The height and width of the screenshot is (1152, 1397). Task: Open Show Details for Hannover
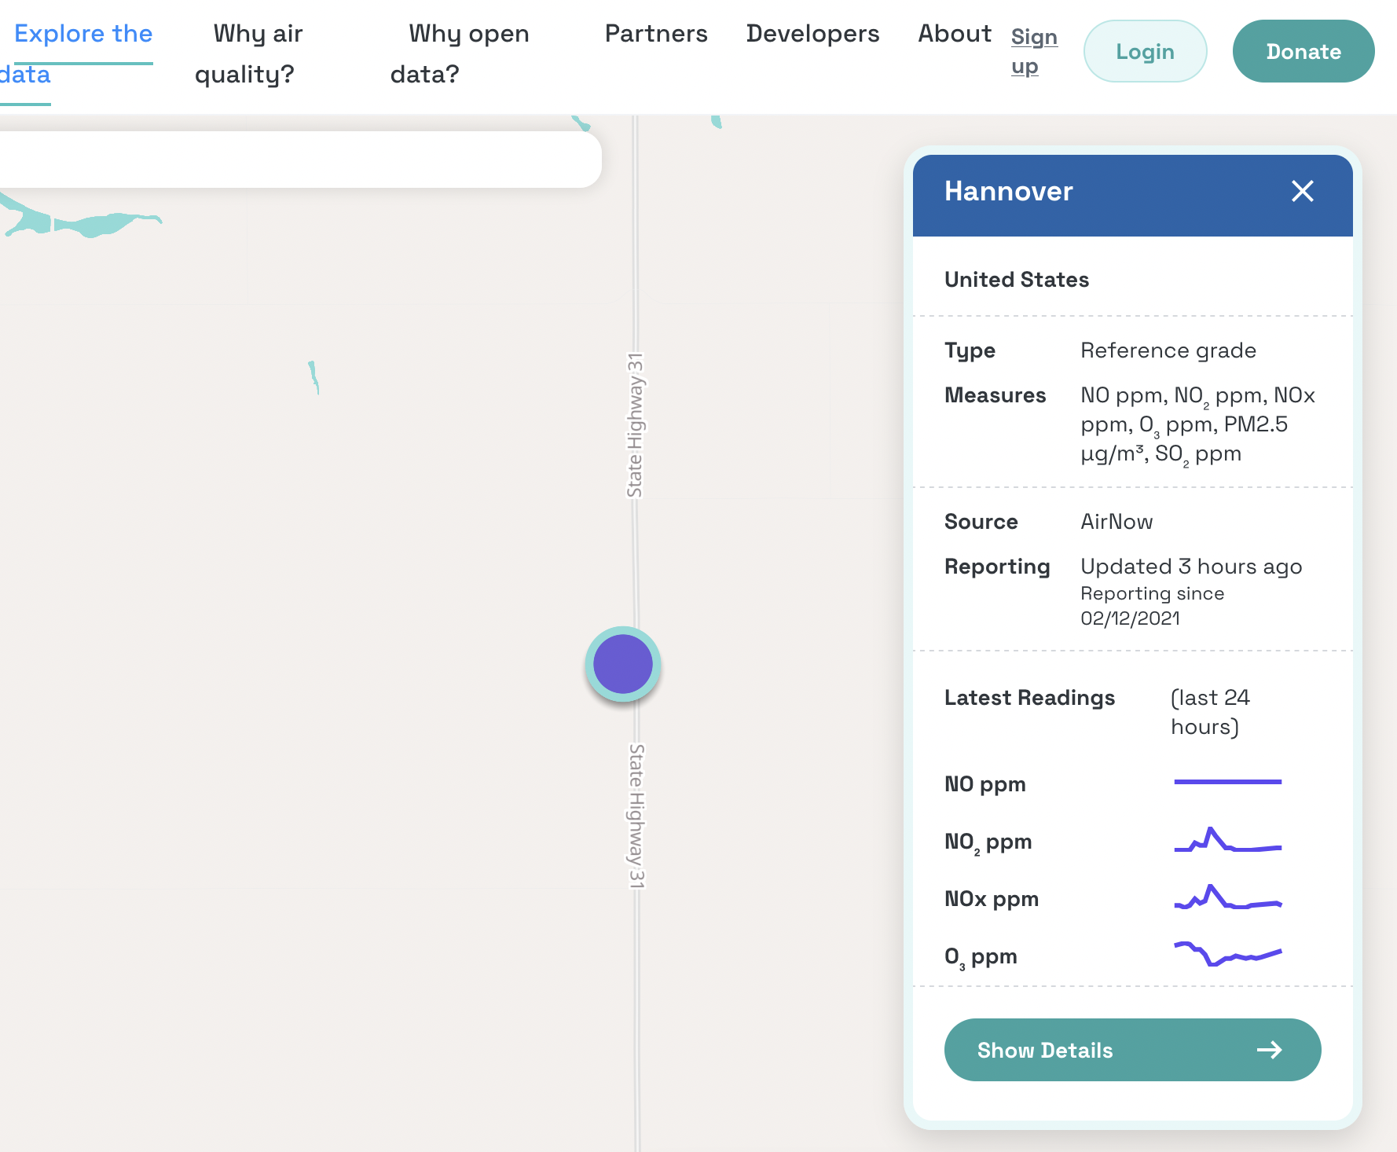pyautogui.click(x=1132, y=1050)
